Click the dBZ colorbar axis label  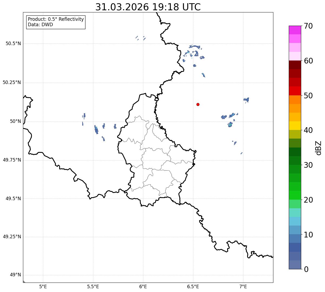point(319,148)
